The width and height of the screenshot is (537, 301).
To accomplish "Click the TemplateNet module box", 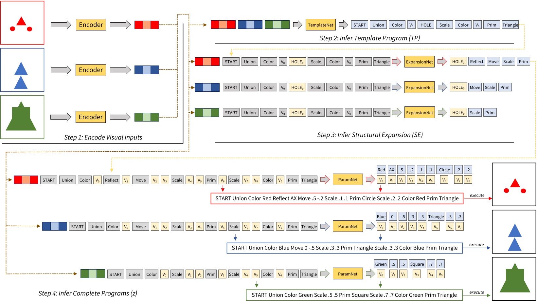I will pyautogui.click(x=320, y=25).
